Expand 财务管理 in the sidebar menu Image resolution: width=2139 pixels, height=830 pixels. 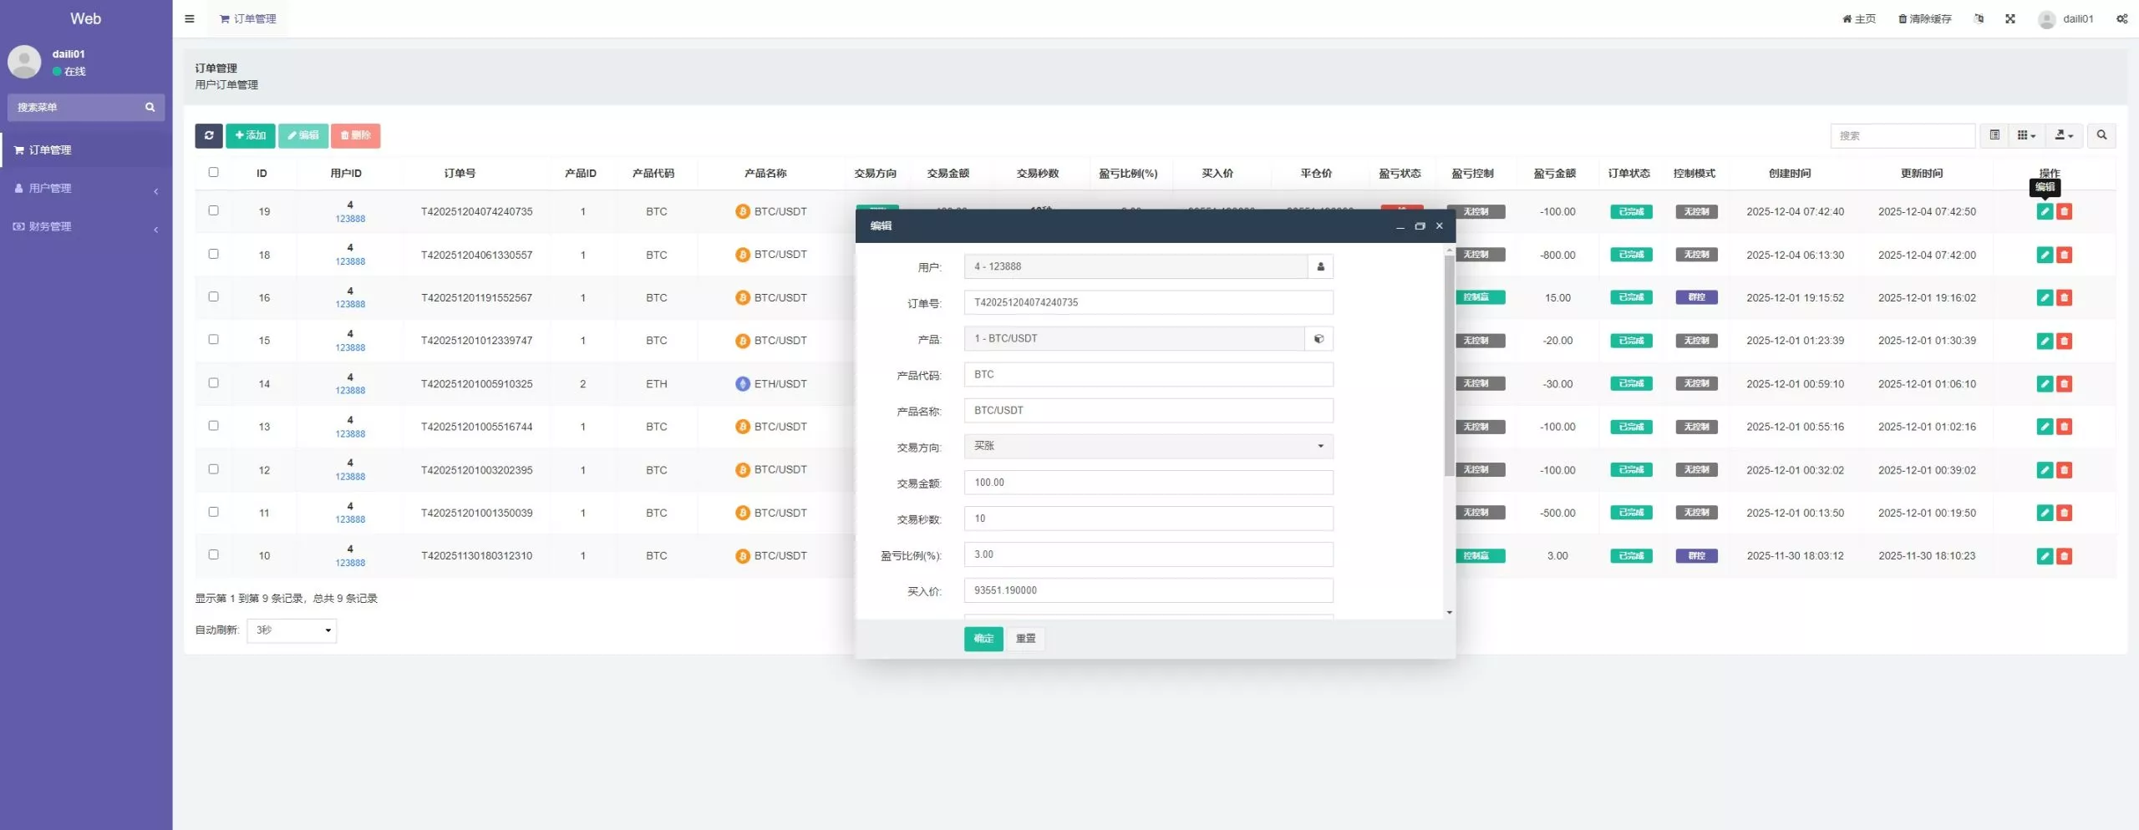[x=50, y=226]
